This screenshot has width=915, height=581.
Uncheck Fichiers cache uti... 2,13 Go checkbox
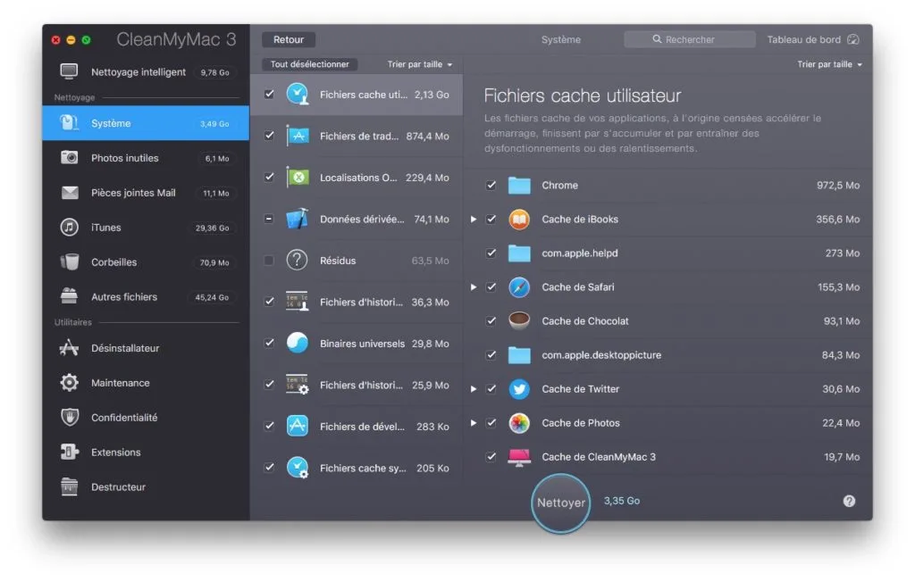[269, 94]
